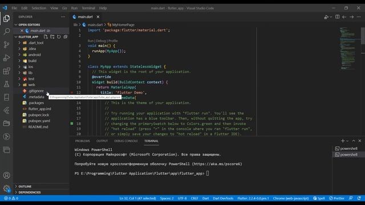365x205 pixels.
Task: Click Dart DevTools in status bar
Action: [223, 198]
